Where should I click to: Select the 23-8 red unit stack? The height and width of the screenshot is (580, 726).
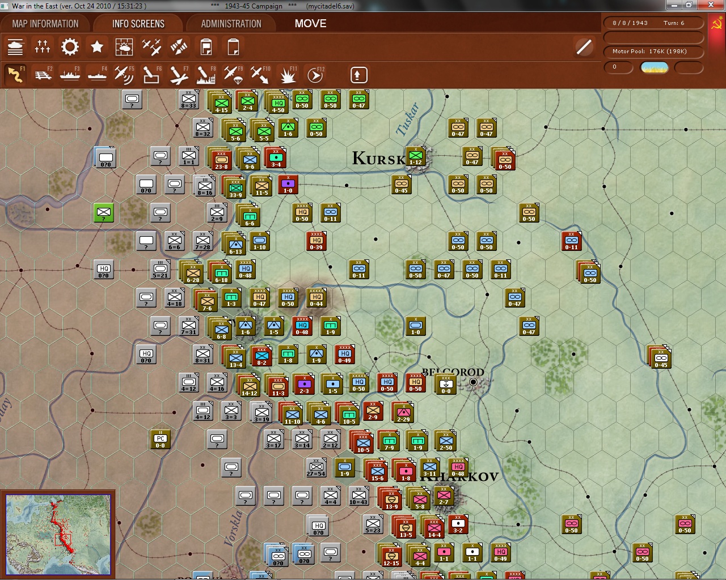(x=221, y=160)
